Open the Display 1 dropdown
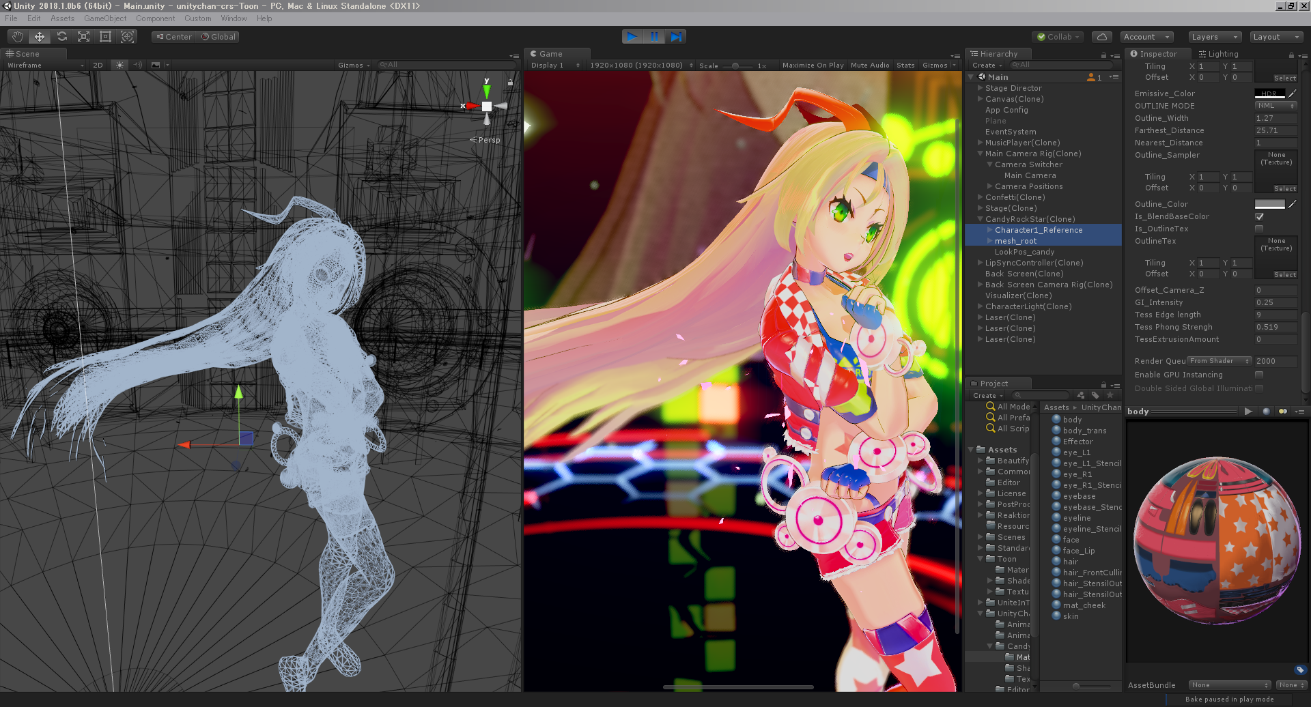This screenshot has width=1311, height=707. click(555, 66)
